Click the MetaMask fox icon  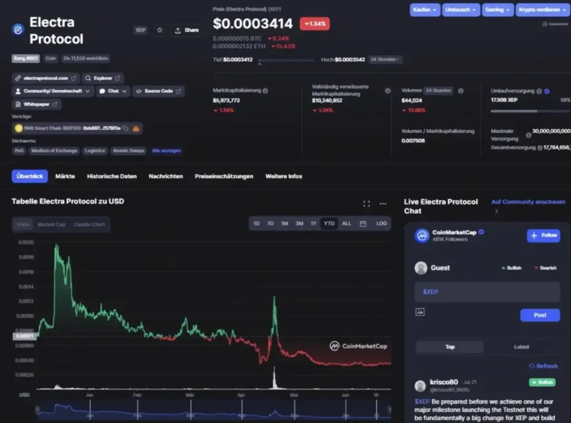136,128
